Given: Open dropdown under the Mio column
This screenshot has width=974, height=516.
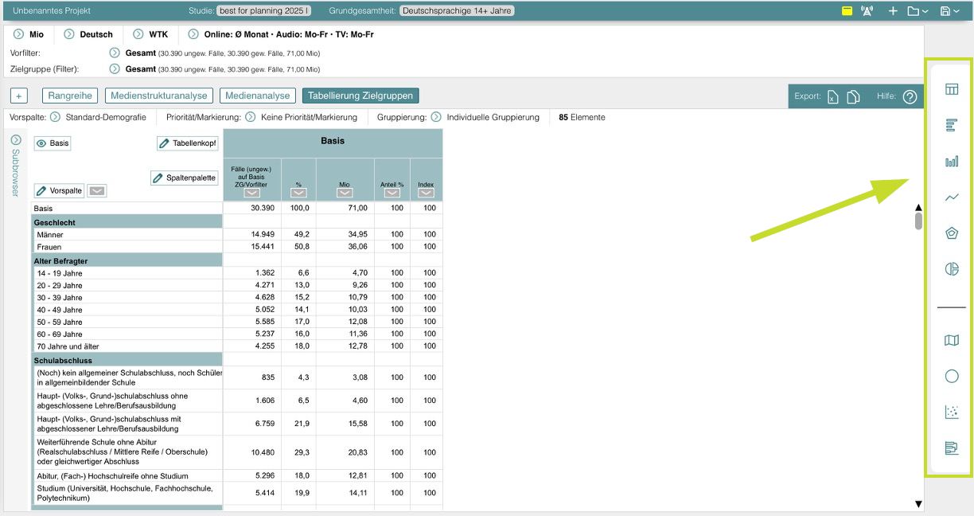Looking at the screenshot, I should 345,193.
